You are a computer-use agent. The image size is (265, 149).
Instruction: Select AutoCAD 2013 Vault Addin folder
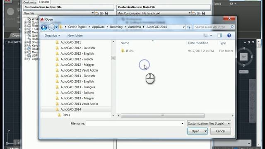(x=79, y=104)
